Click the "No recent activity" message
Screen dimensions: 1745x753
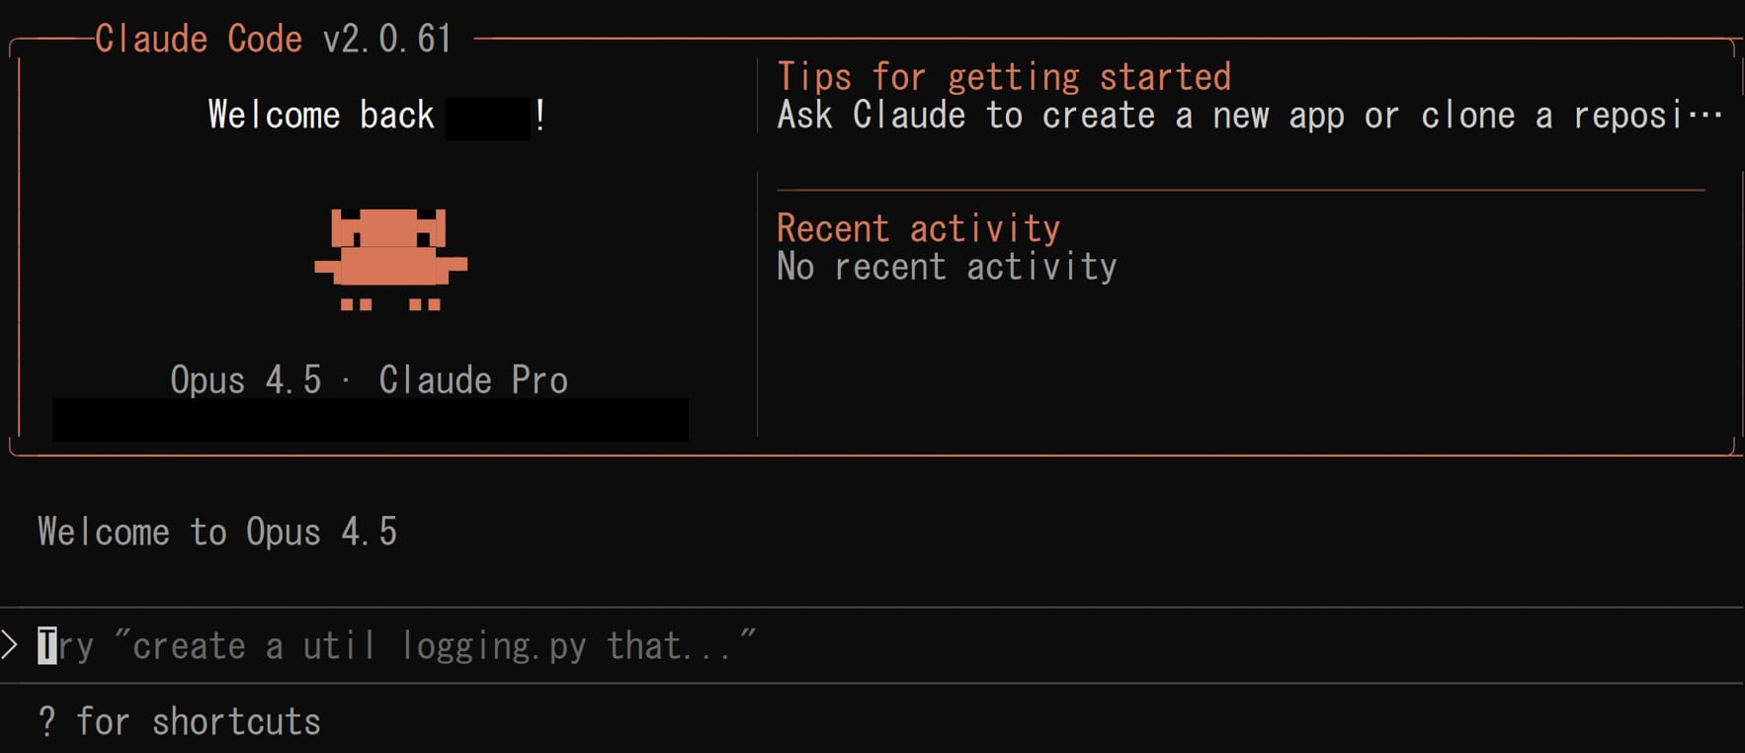pyautogui.click(x=947, y=267)
